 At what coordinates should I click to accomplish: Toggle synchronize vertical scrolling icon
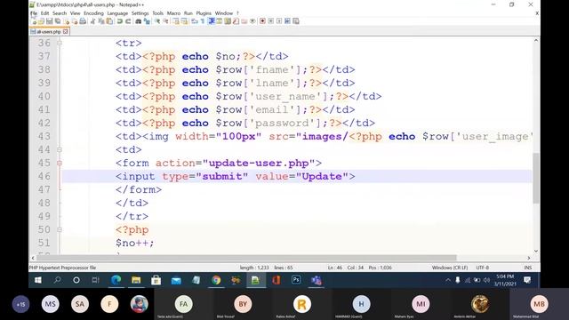click(x=176, y=21)
